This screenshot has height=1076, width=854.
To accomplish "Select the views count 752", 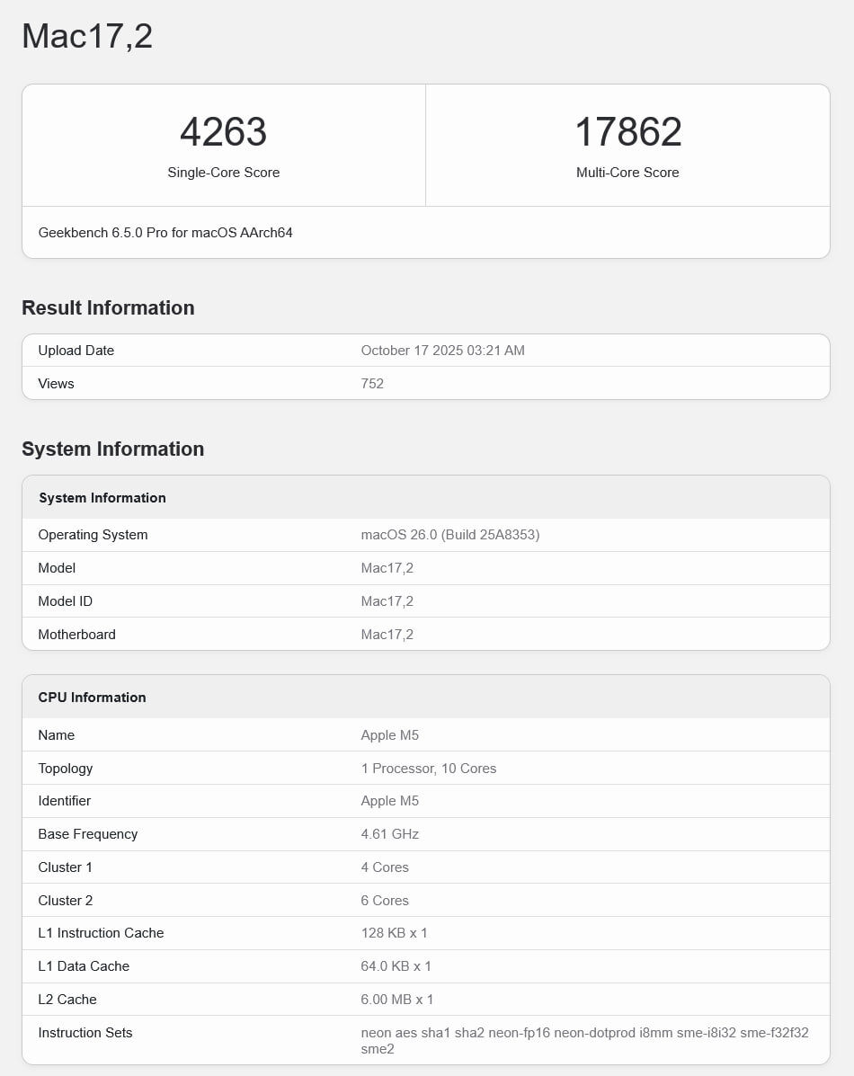I will point(372,384).
